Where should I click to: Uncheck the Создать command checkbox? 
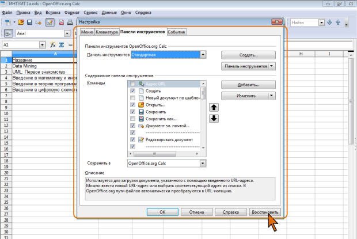click(x=132, y=91)
